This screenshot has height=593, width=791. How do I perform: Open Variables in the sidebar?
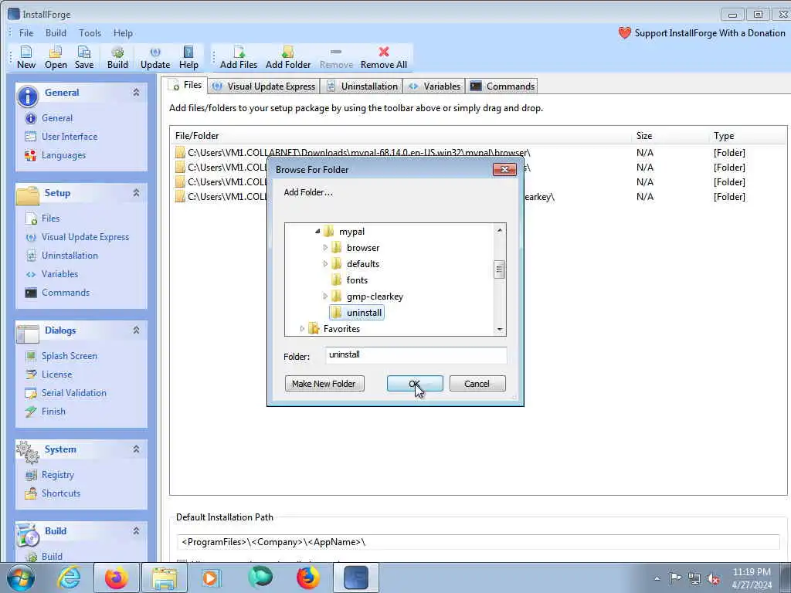tap(59, 274)
